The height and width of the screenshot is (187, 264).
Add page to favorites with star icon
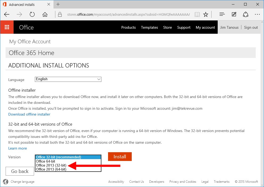point(205,14)
